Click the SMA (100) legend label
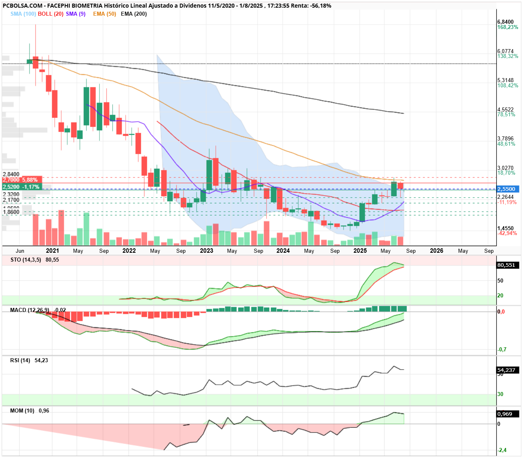The image size is (523, 458). point(23,14)
